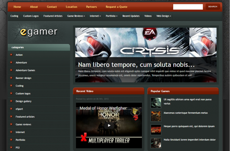
Task: Open the eSport category
Action: coord(19,109)
